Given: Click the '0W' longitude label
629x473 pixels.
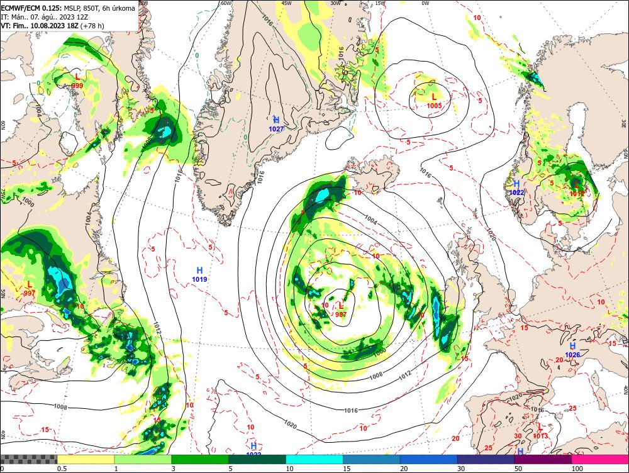Looking at the screenshot, I should point(425,3).
